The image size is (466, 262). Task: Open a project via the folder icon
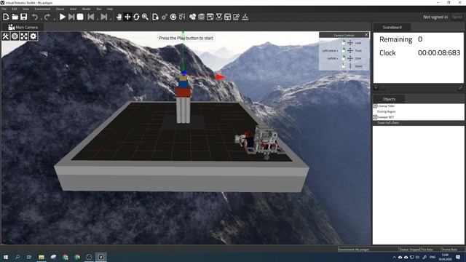pyautogui.click(x=15, y=17)
